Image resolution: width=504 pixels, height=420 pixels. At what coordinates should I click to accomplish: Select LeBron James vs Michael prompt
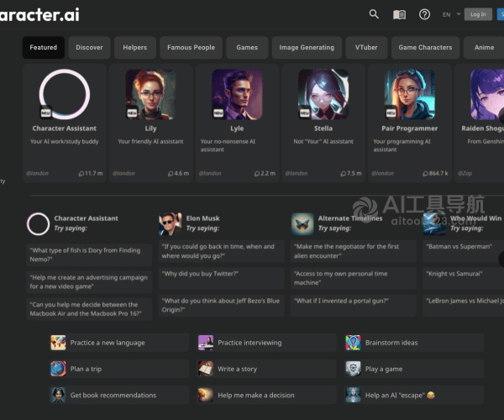pos(464,305)
